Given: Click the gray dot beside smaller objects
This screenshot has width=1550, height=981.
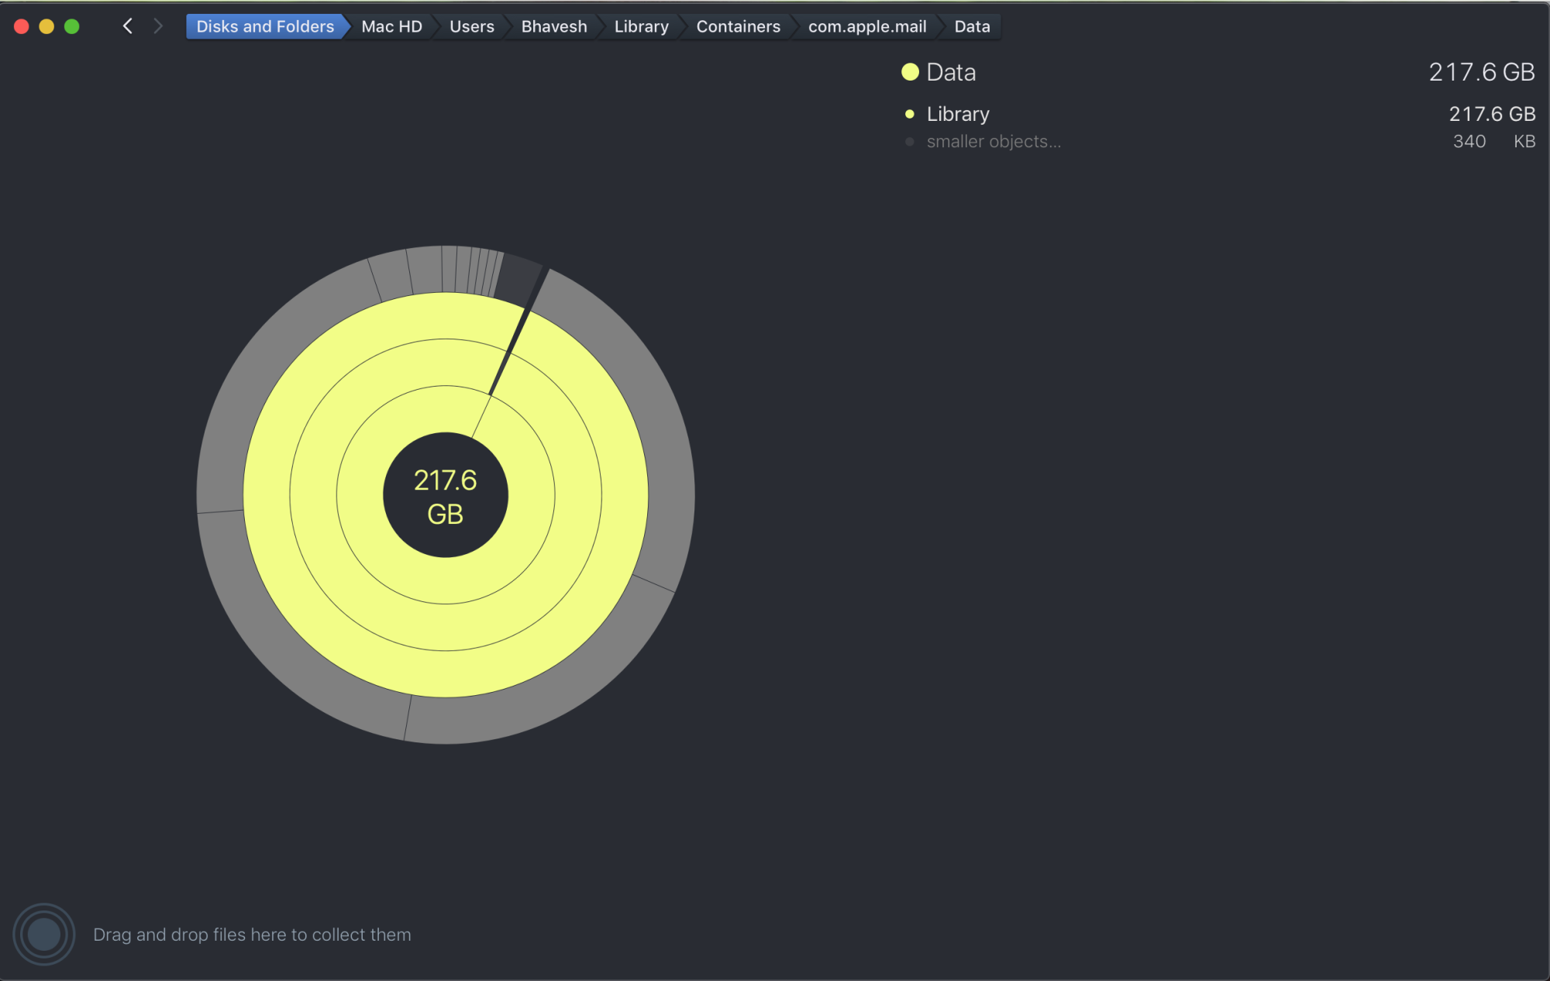Looking at the screenshot, I should (x=910, y=142).
